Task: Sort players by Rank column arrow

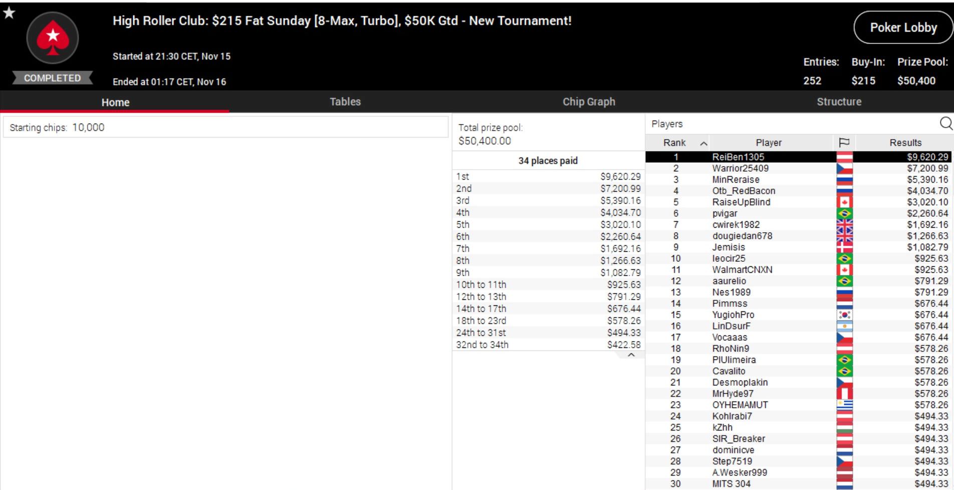Action: 703,143
